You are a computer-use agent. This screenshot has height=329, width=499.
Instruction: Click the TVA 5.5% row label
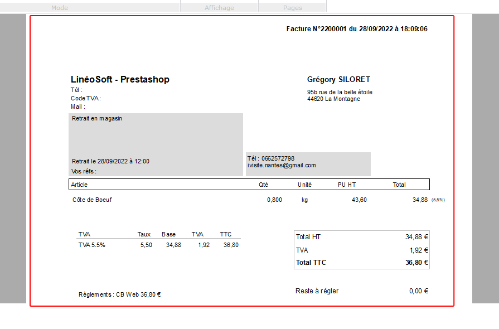pos(91,245)
